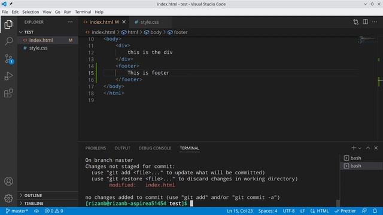This screenshot has width=383, height=215.
Task: Click the html breadcrumb item
Action: point(130,32)
